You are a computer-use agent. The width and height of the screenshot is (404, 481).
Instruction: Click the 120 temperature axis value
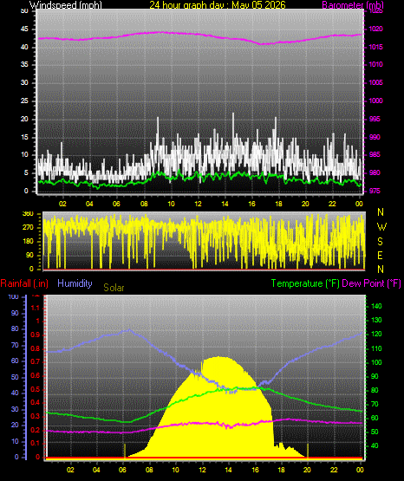tap(376, 334)
